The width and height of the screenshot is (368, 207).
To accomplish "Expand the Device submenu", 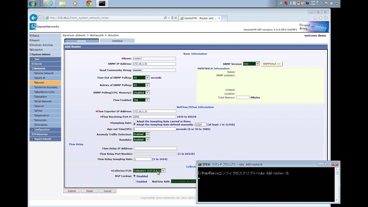I will (45, 64).
